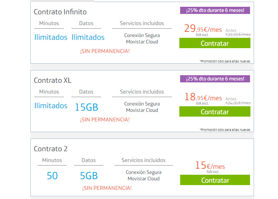This screenshot has width=278, height=199.
Task: Click Contratar for Contrato 2
Action: (x=215, y=180)
